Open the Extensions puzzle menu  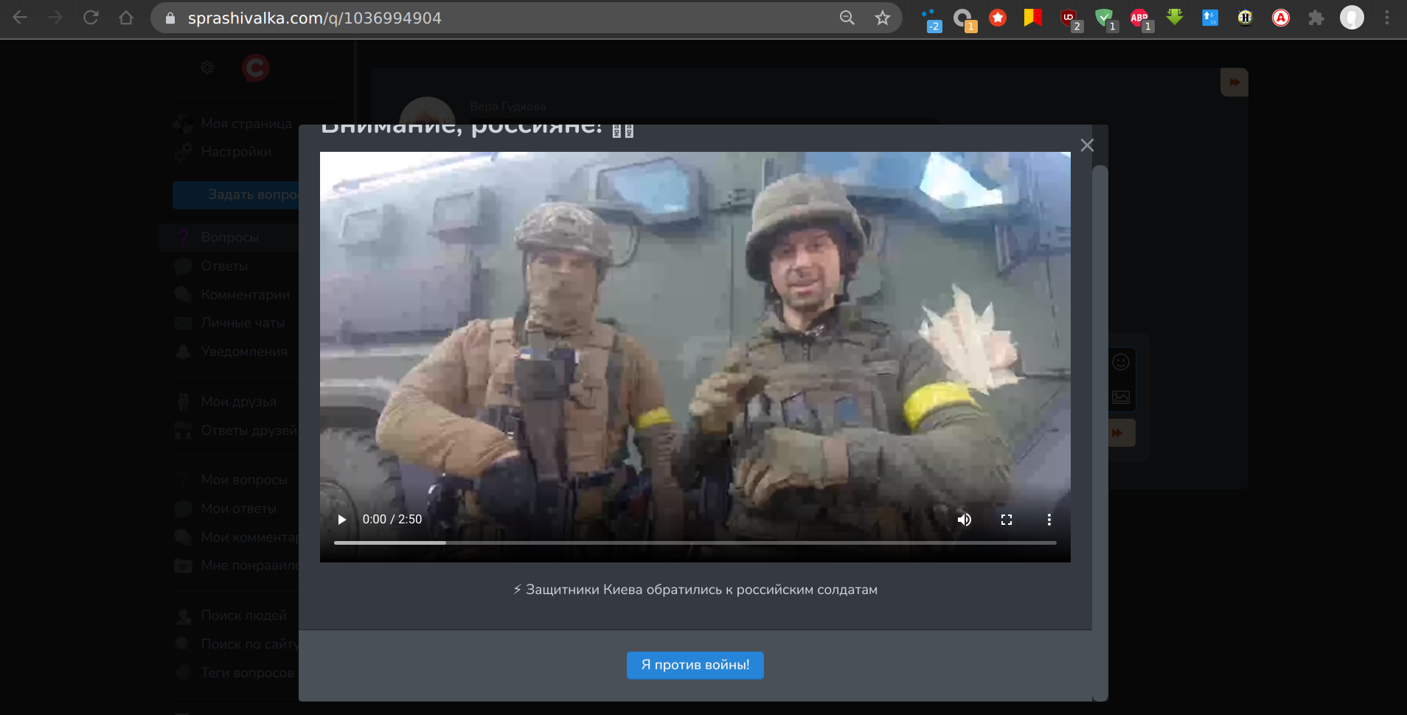pyautogui.click(x=1316, y=18)
